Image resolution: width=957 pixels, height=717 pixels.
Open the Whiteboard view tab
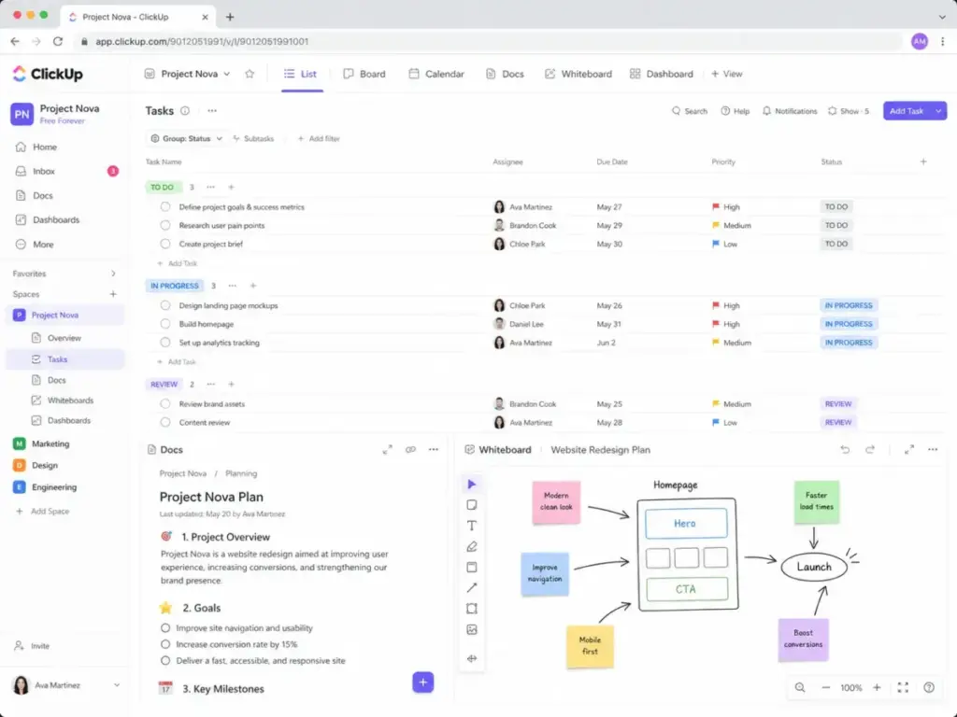click(578, 74)
